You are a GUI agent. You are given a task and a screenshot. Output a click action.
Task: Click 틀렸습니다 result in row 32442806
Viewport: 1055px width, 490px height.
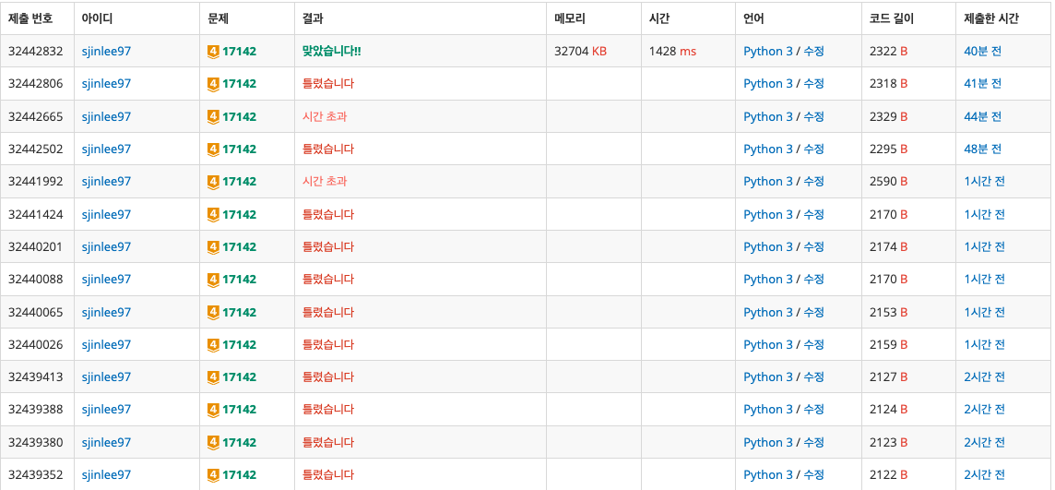[x=328, y=84]
